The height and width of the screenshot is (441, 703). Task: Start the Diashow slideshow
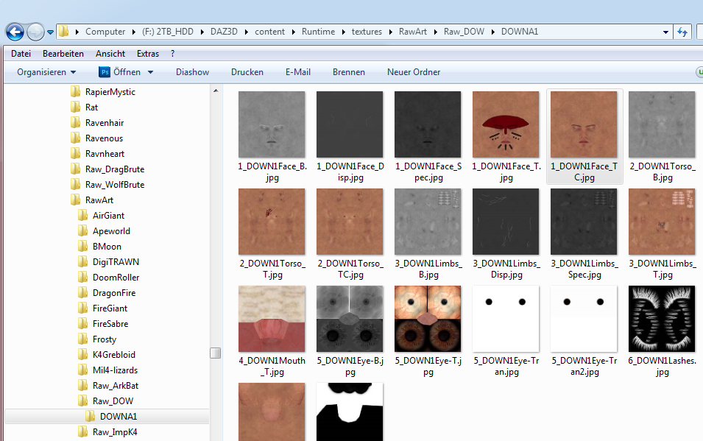(x=192, y=72)
